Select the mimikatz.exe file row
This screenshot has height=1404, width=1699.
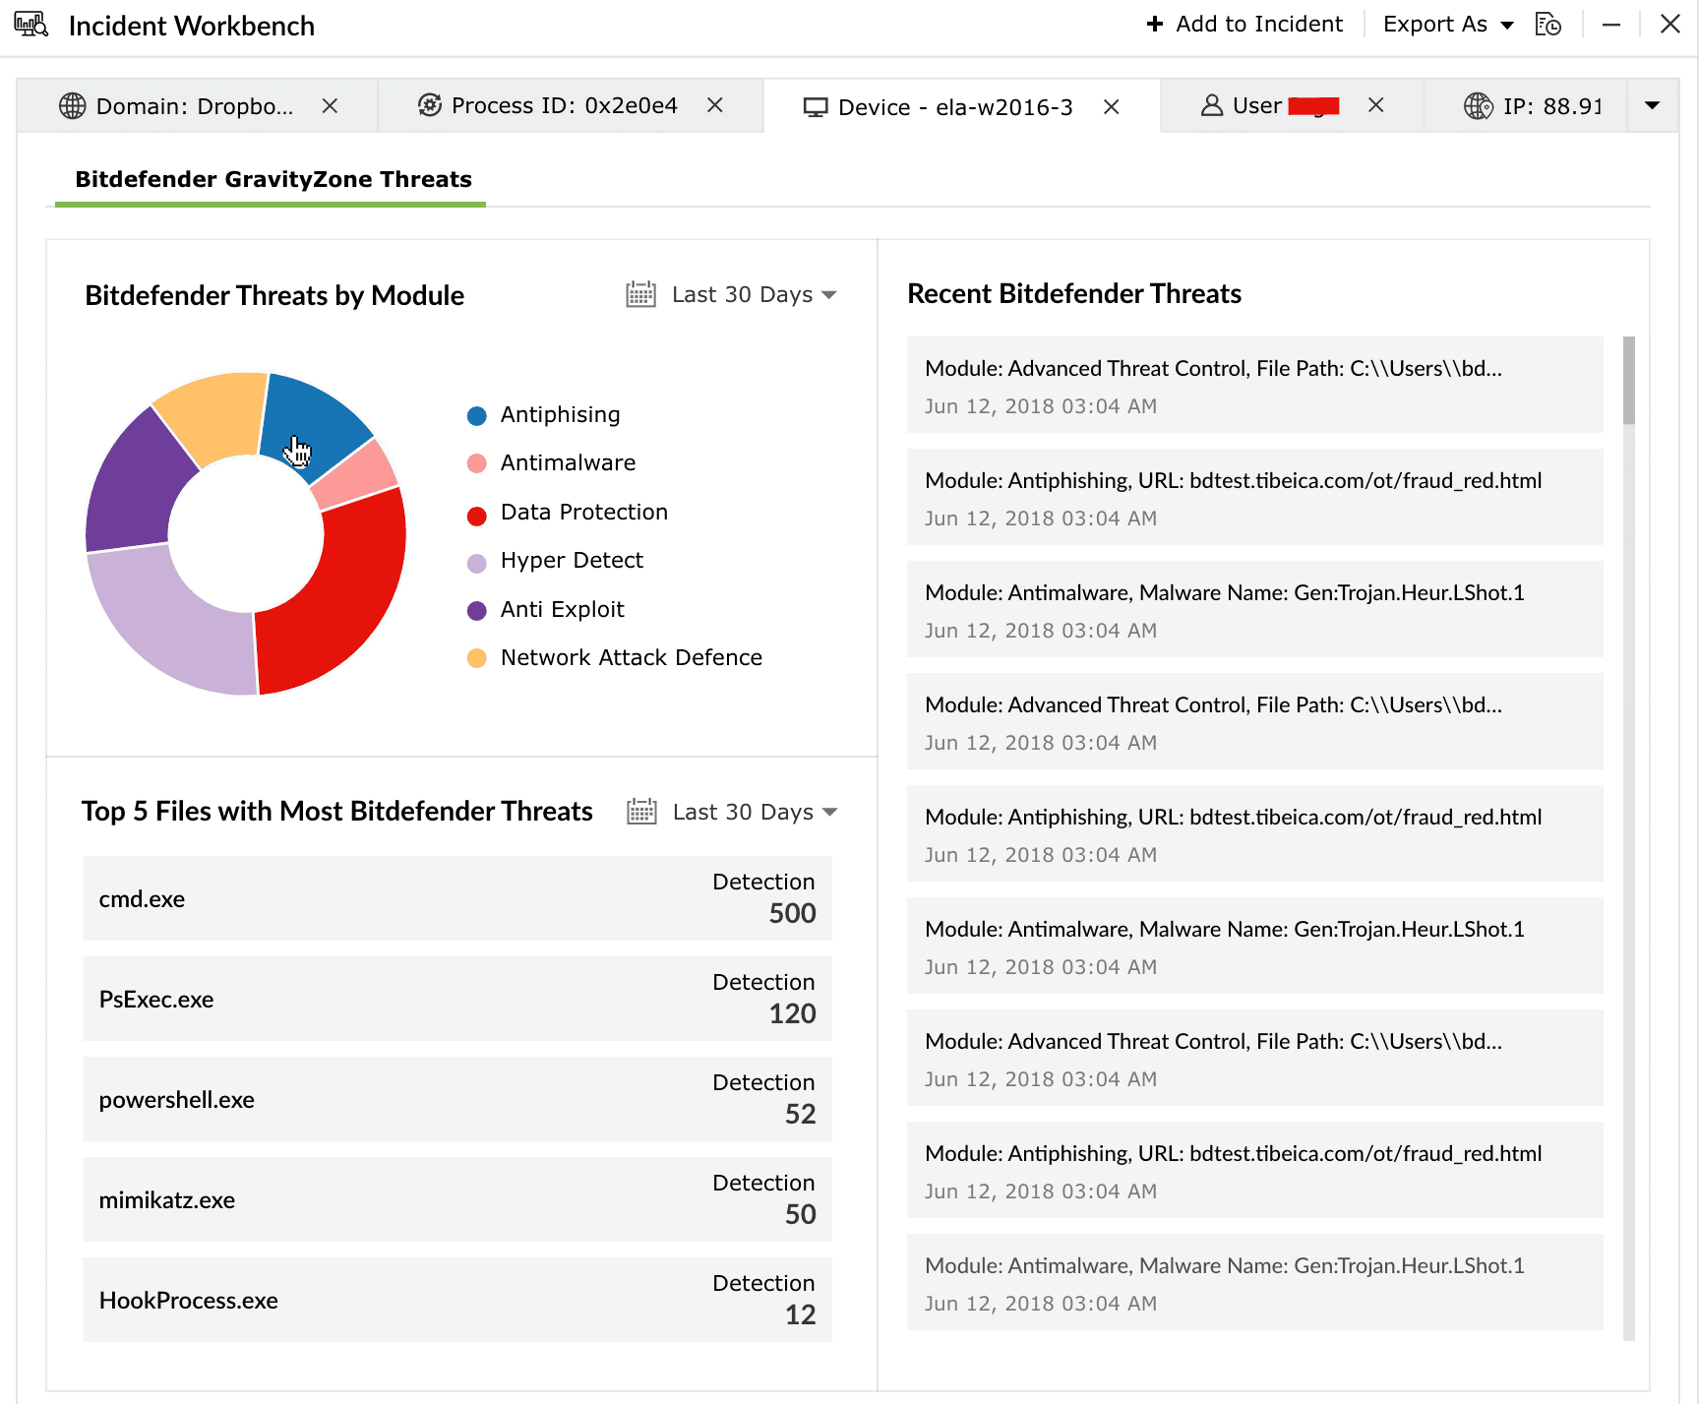pos(457,1199)
